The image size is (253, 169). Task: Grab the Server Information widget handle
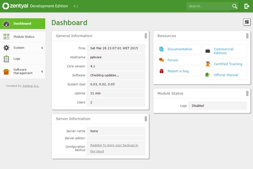pos(146,119)
